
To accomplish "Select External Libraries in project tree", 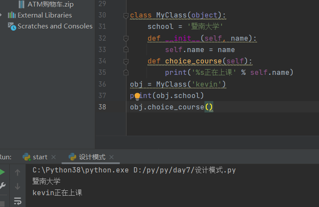I will coord(45,15).
